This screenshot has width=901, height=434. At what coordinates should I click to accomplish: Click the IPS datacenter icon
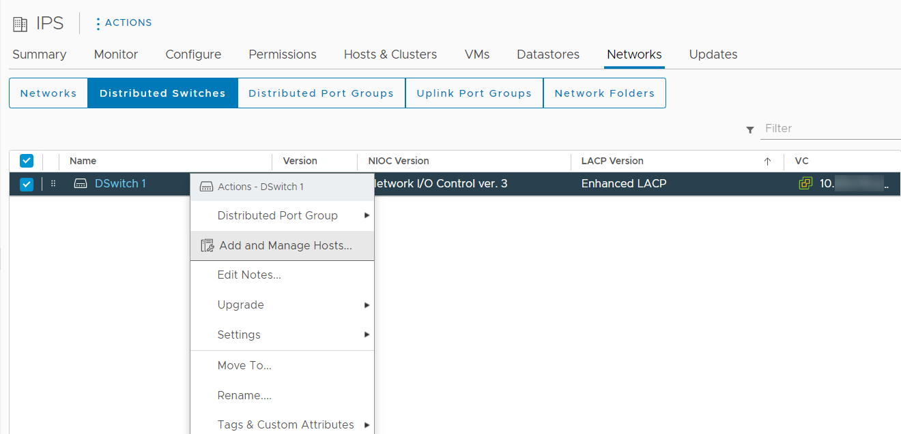click(x=20, y=25)
